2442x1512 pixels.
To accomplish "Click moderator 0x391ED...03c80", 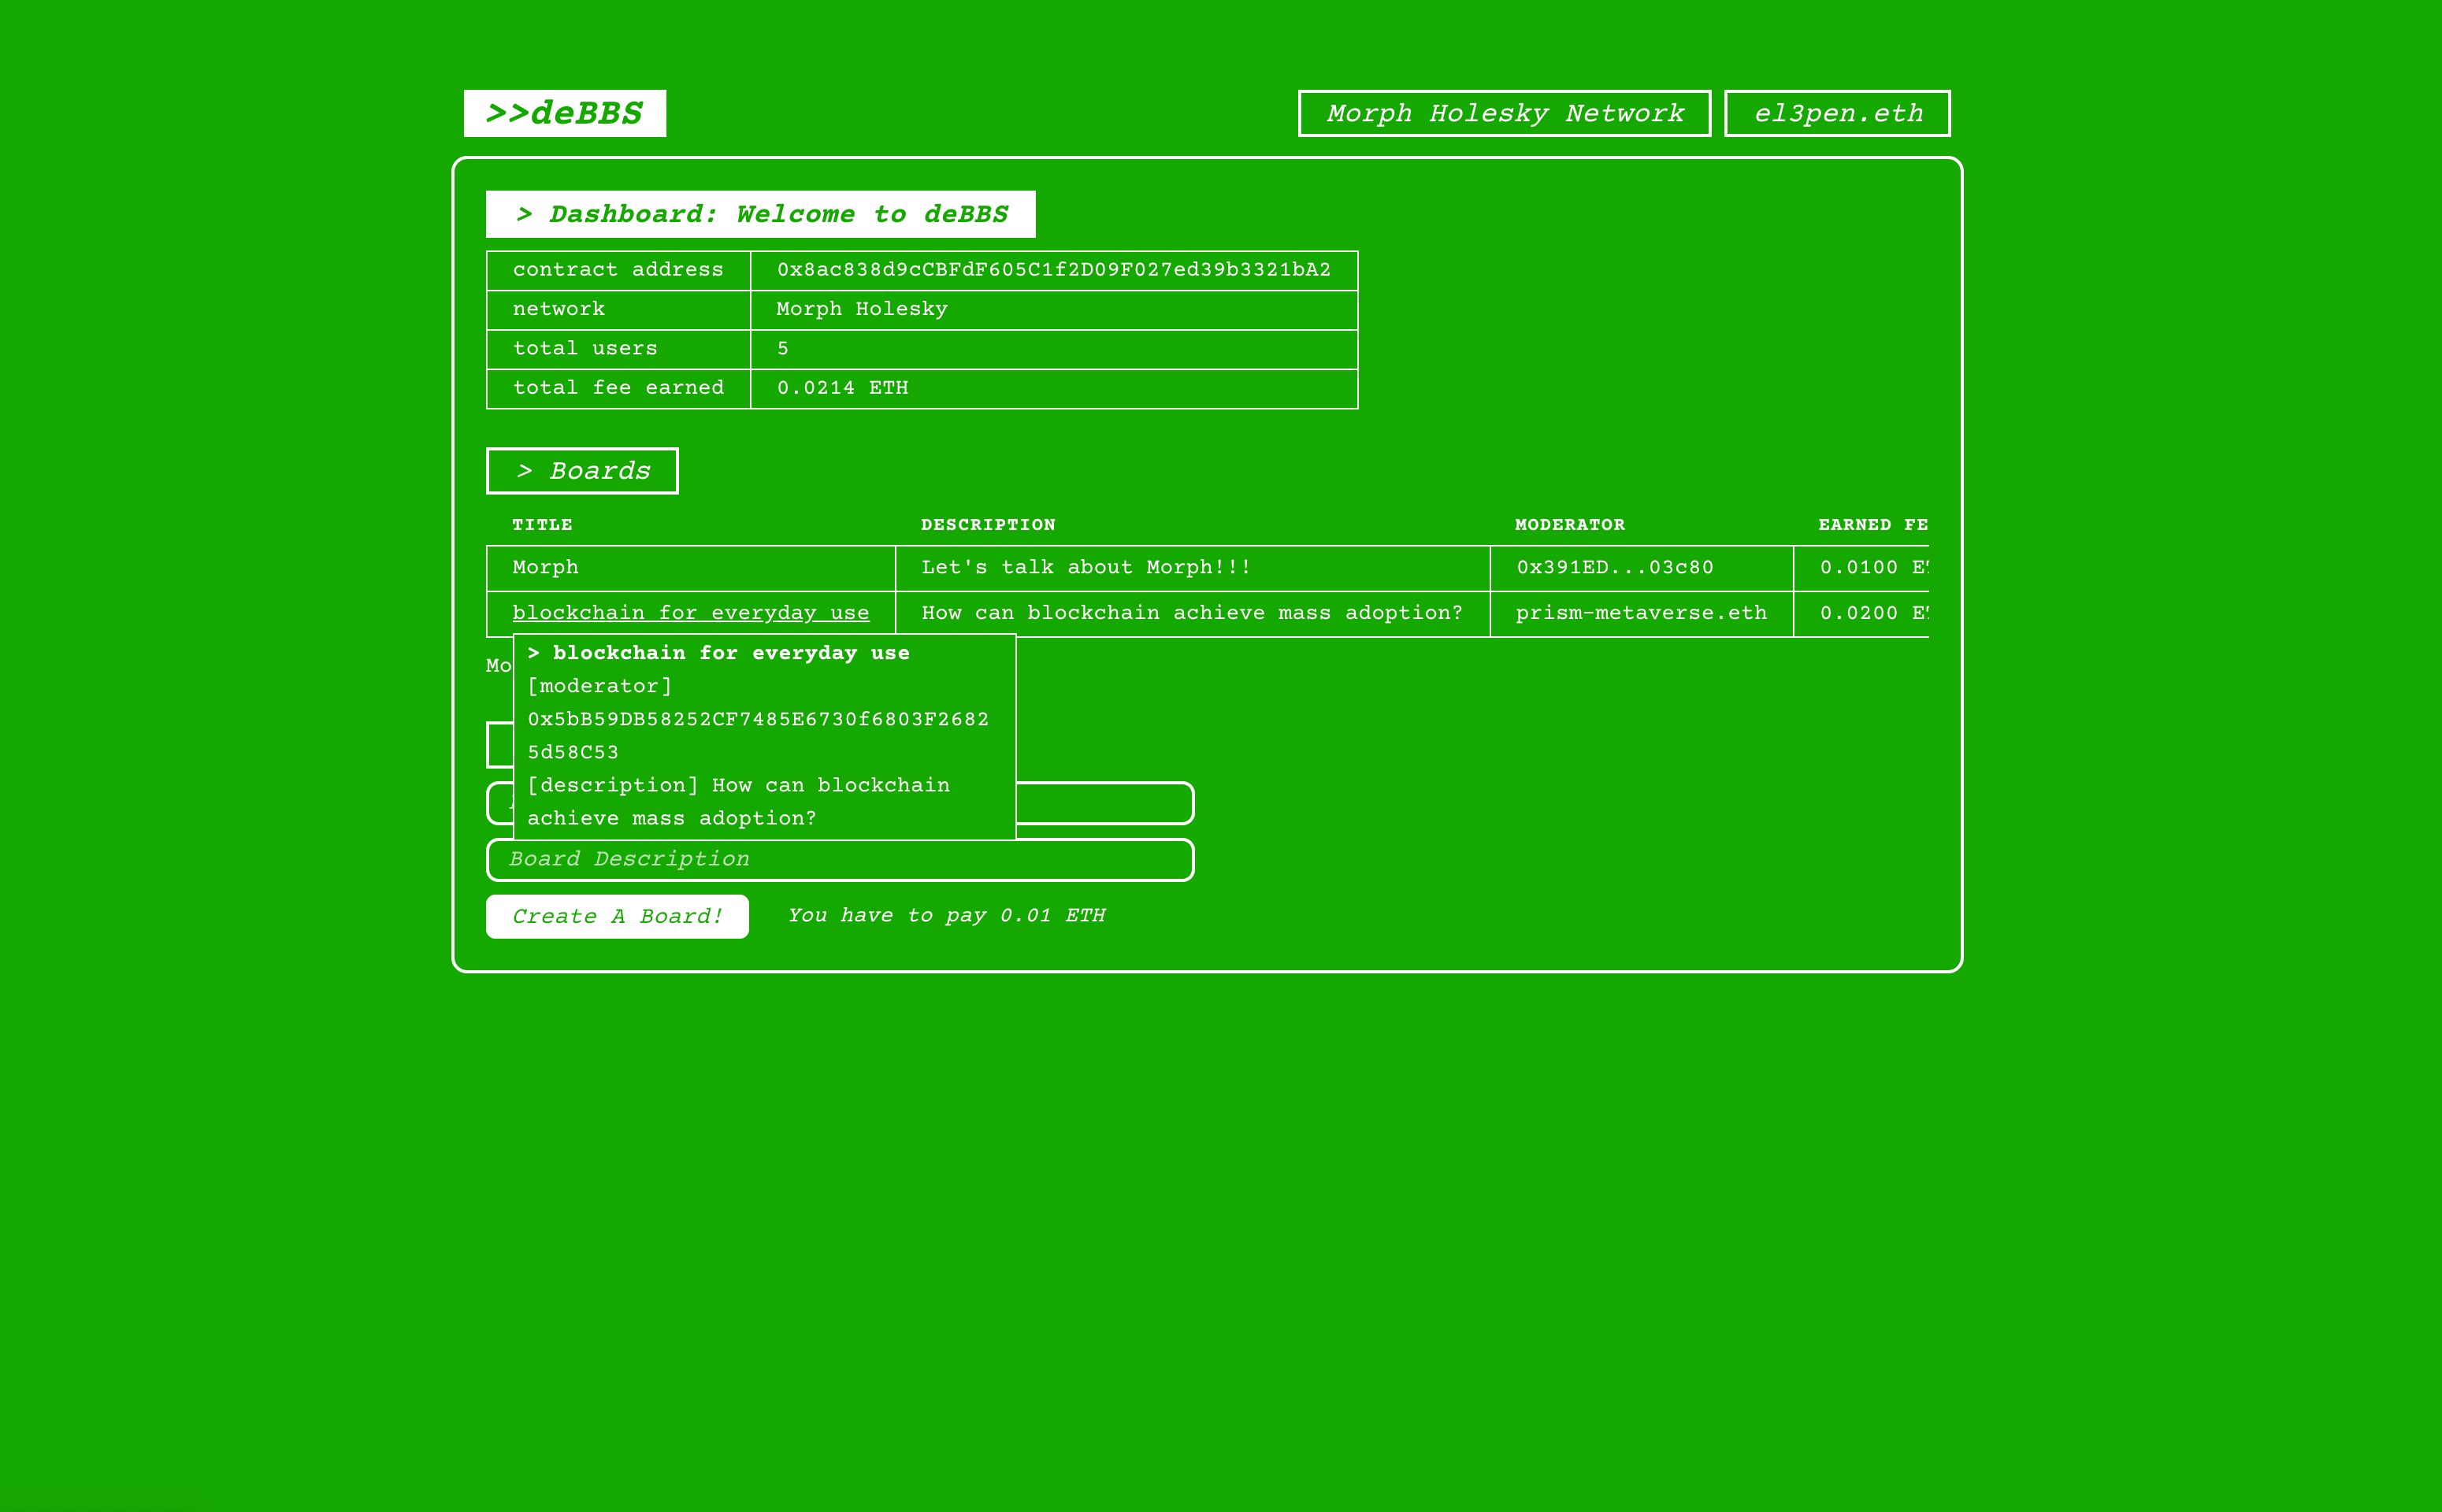I will point(1615,567).
